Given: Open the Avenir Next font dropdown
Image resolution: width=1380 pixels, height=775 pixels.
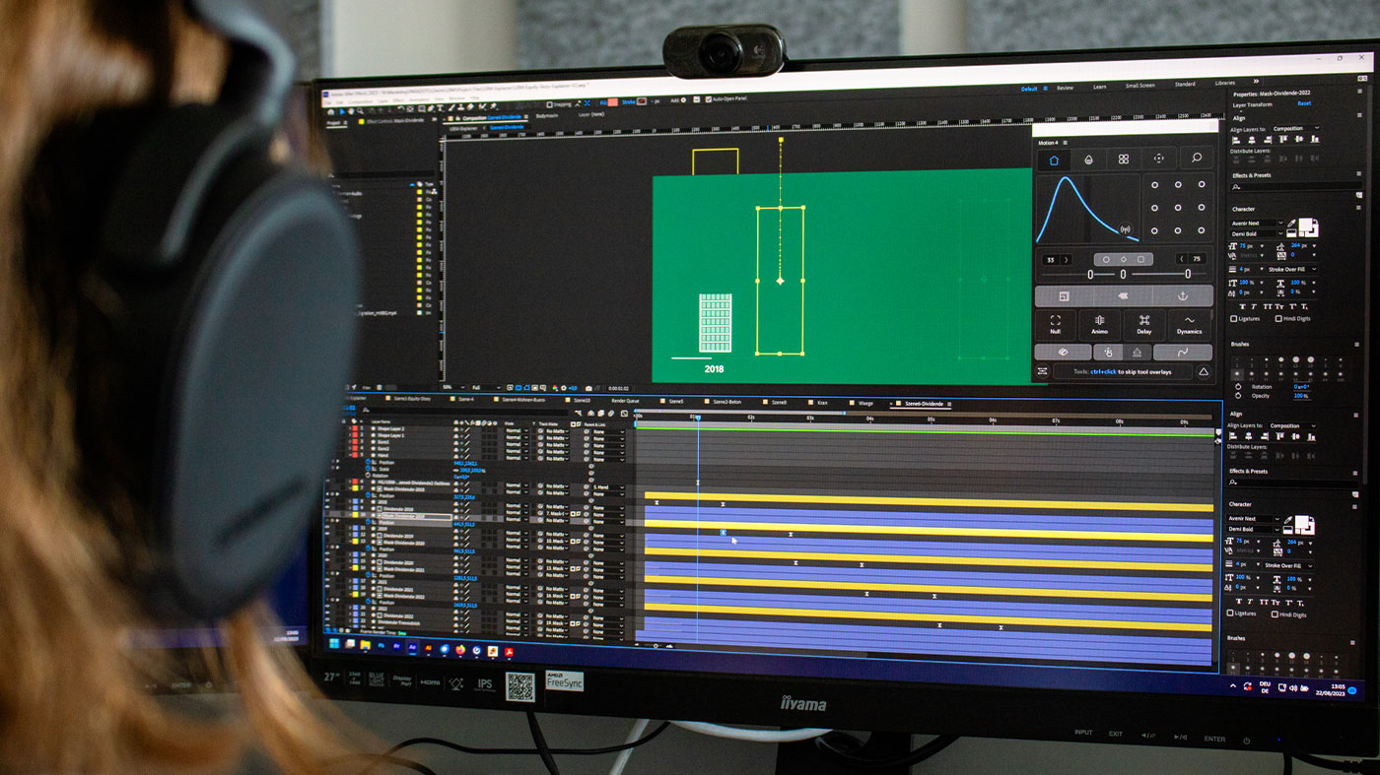Looking at the screenshot, I should click(x=1258, y=224).
